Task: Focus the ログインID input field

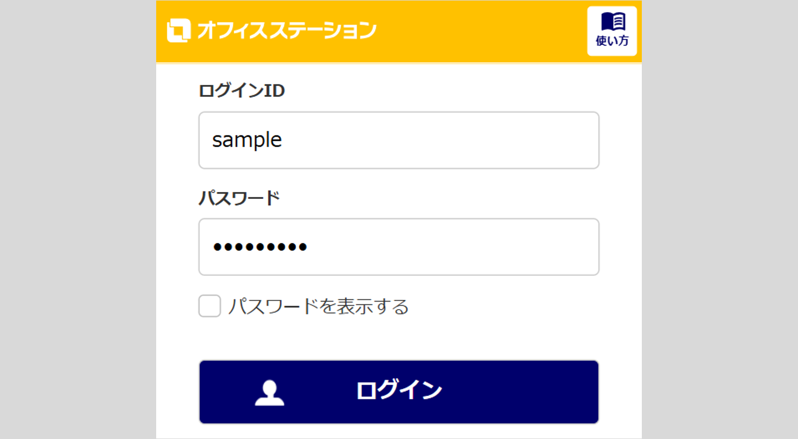Action: point(398,140)
